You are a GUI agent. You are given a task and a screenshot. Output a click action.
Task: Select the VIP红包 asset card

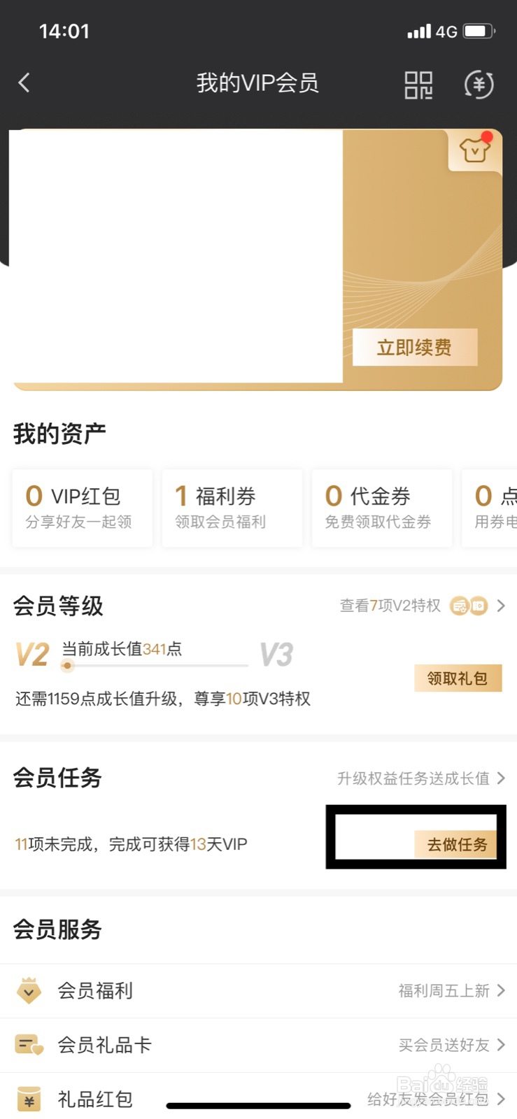(x=82, y=508)
